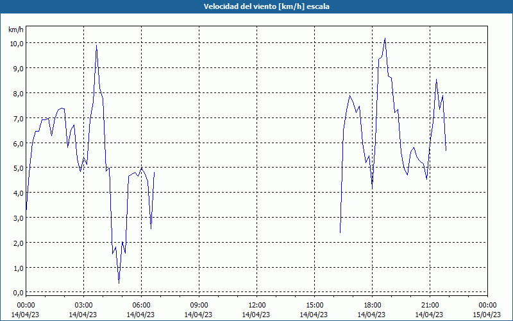Click the '14/04/23' date under 12:00
Viewport: 513px width, 321px height.
(256, 315)
